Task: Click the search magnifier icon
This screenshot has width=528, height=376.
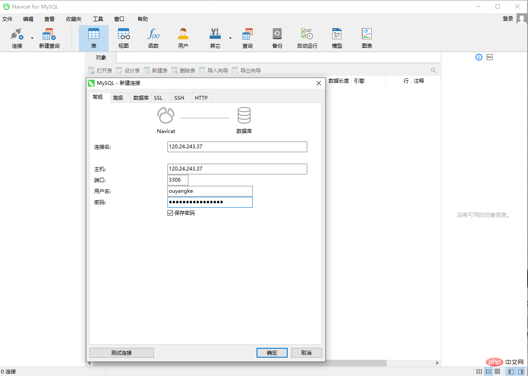Action: point(433,70)
